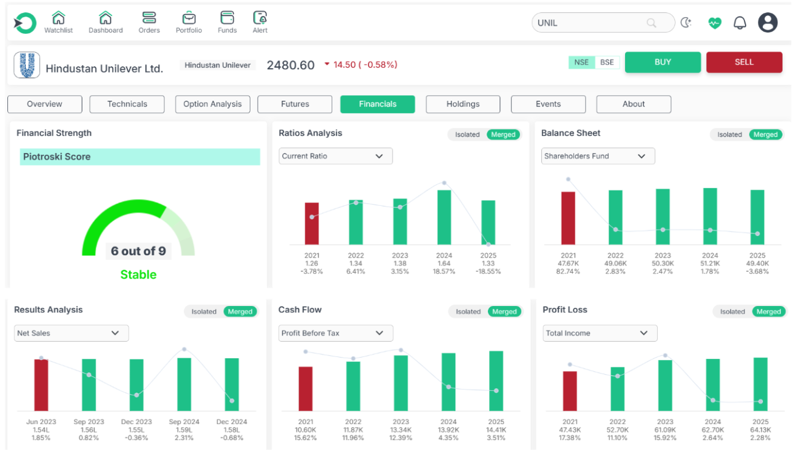This screenshot has width=801, height=451.
Task: Expand the Current Ratio dropdown
Action: click(x=335, y=156)
